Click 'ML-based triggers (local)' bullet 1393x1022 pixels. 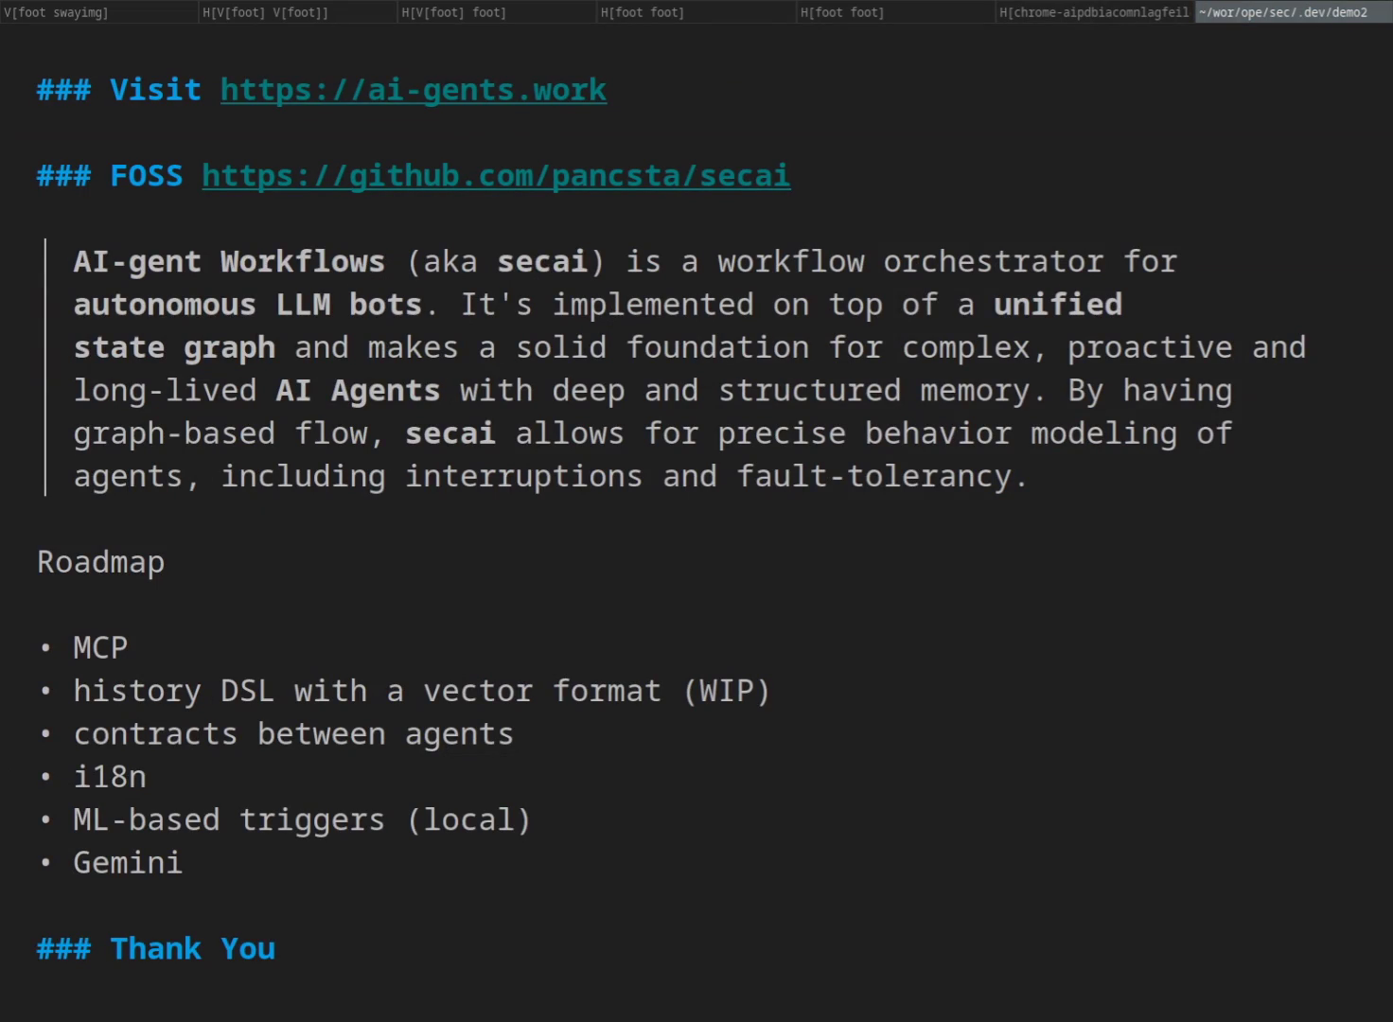click(302, 819)
